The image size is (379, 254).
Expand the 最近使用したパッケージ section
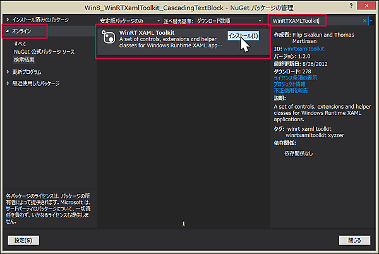8,83
